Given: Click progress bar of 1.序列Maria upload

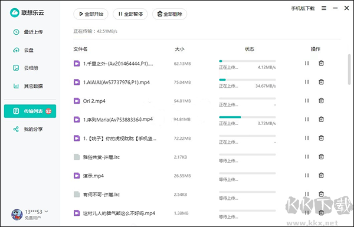Looking at the screenshot, I should click(x=247, y=117).
